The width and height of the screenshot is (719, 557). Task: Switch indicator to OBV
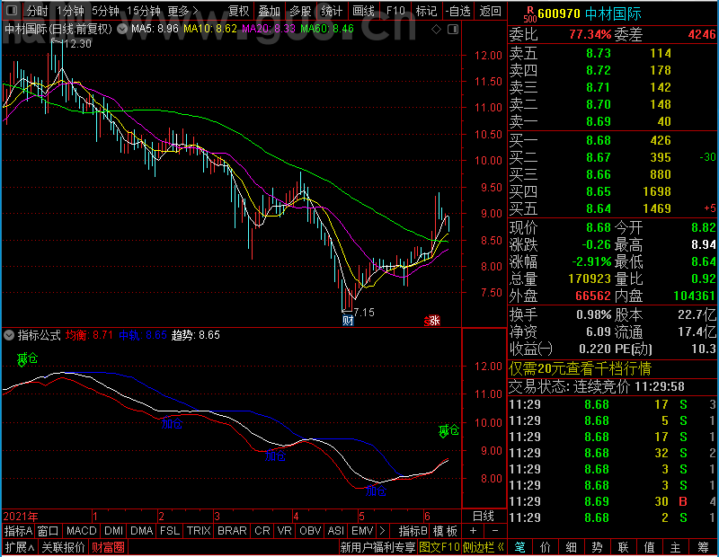(x=310, y=531)
